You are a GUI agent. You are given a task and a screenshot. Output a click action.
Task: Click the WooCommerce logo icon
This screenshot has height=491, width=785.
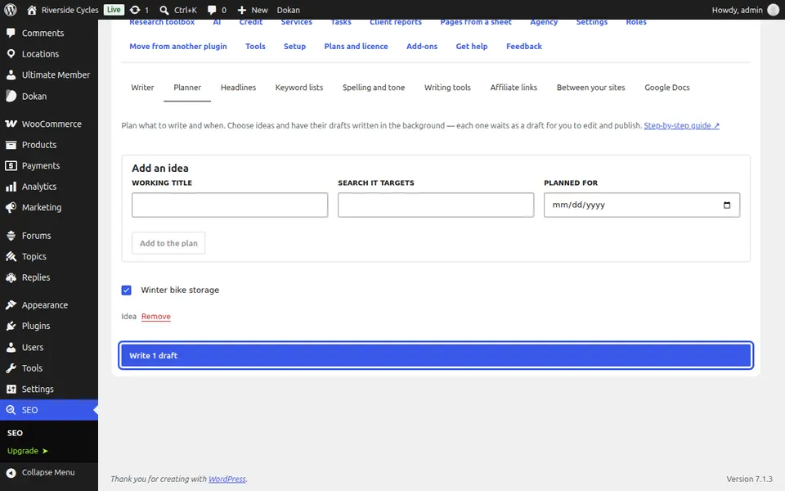pyautogui.click(x=11, y=124)
